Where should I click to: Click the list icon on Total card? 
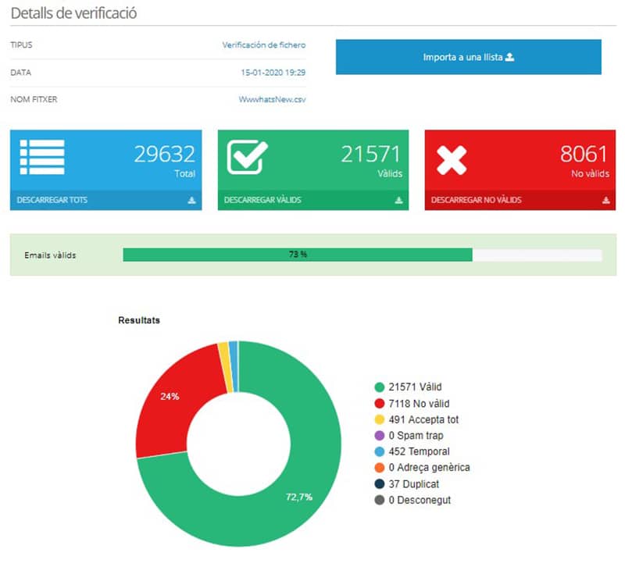pyautogui.click(x=42, y=157)
